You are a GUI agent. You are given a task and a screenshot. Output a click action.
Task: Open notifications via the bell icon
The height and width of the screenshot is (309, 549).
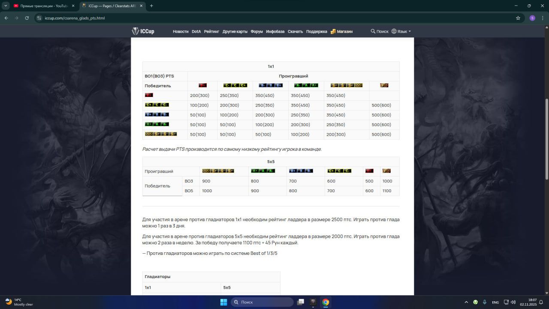(542, 302)
